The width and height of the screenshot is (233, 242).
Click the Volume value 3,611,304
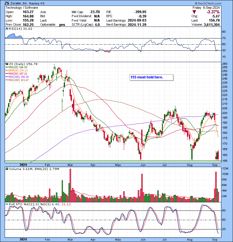pos(211,24)
